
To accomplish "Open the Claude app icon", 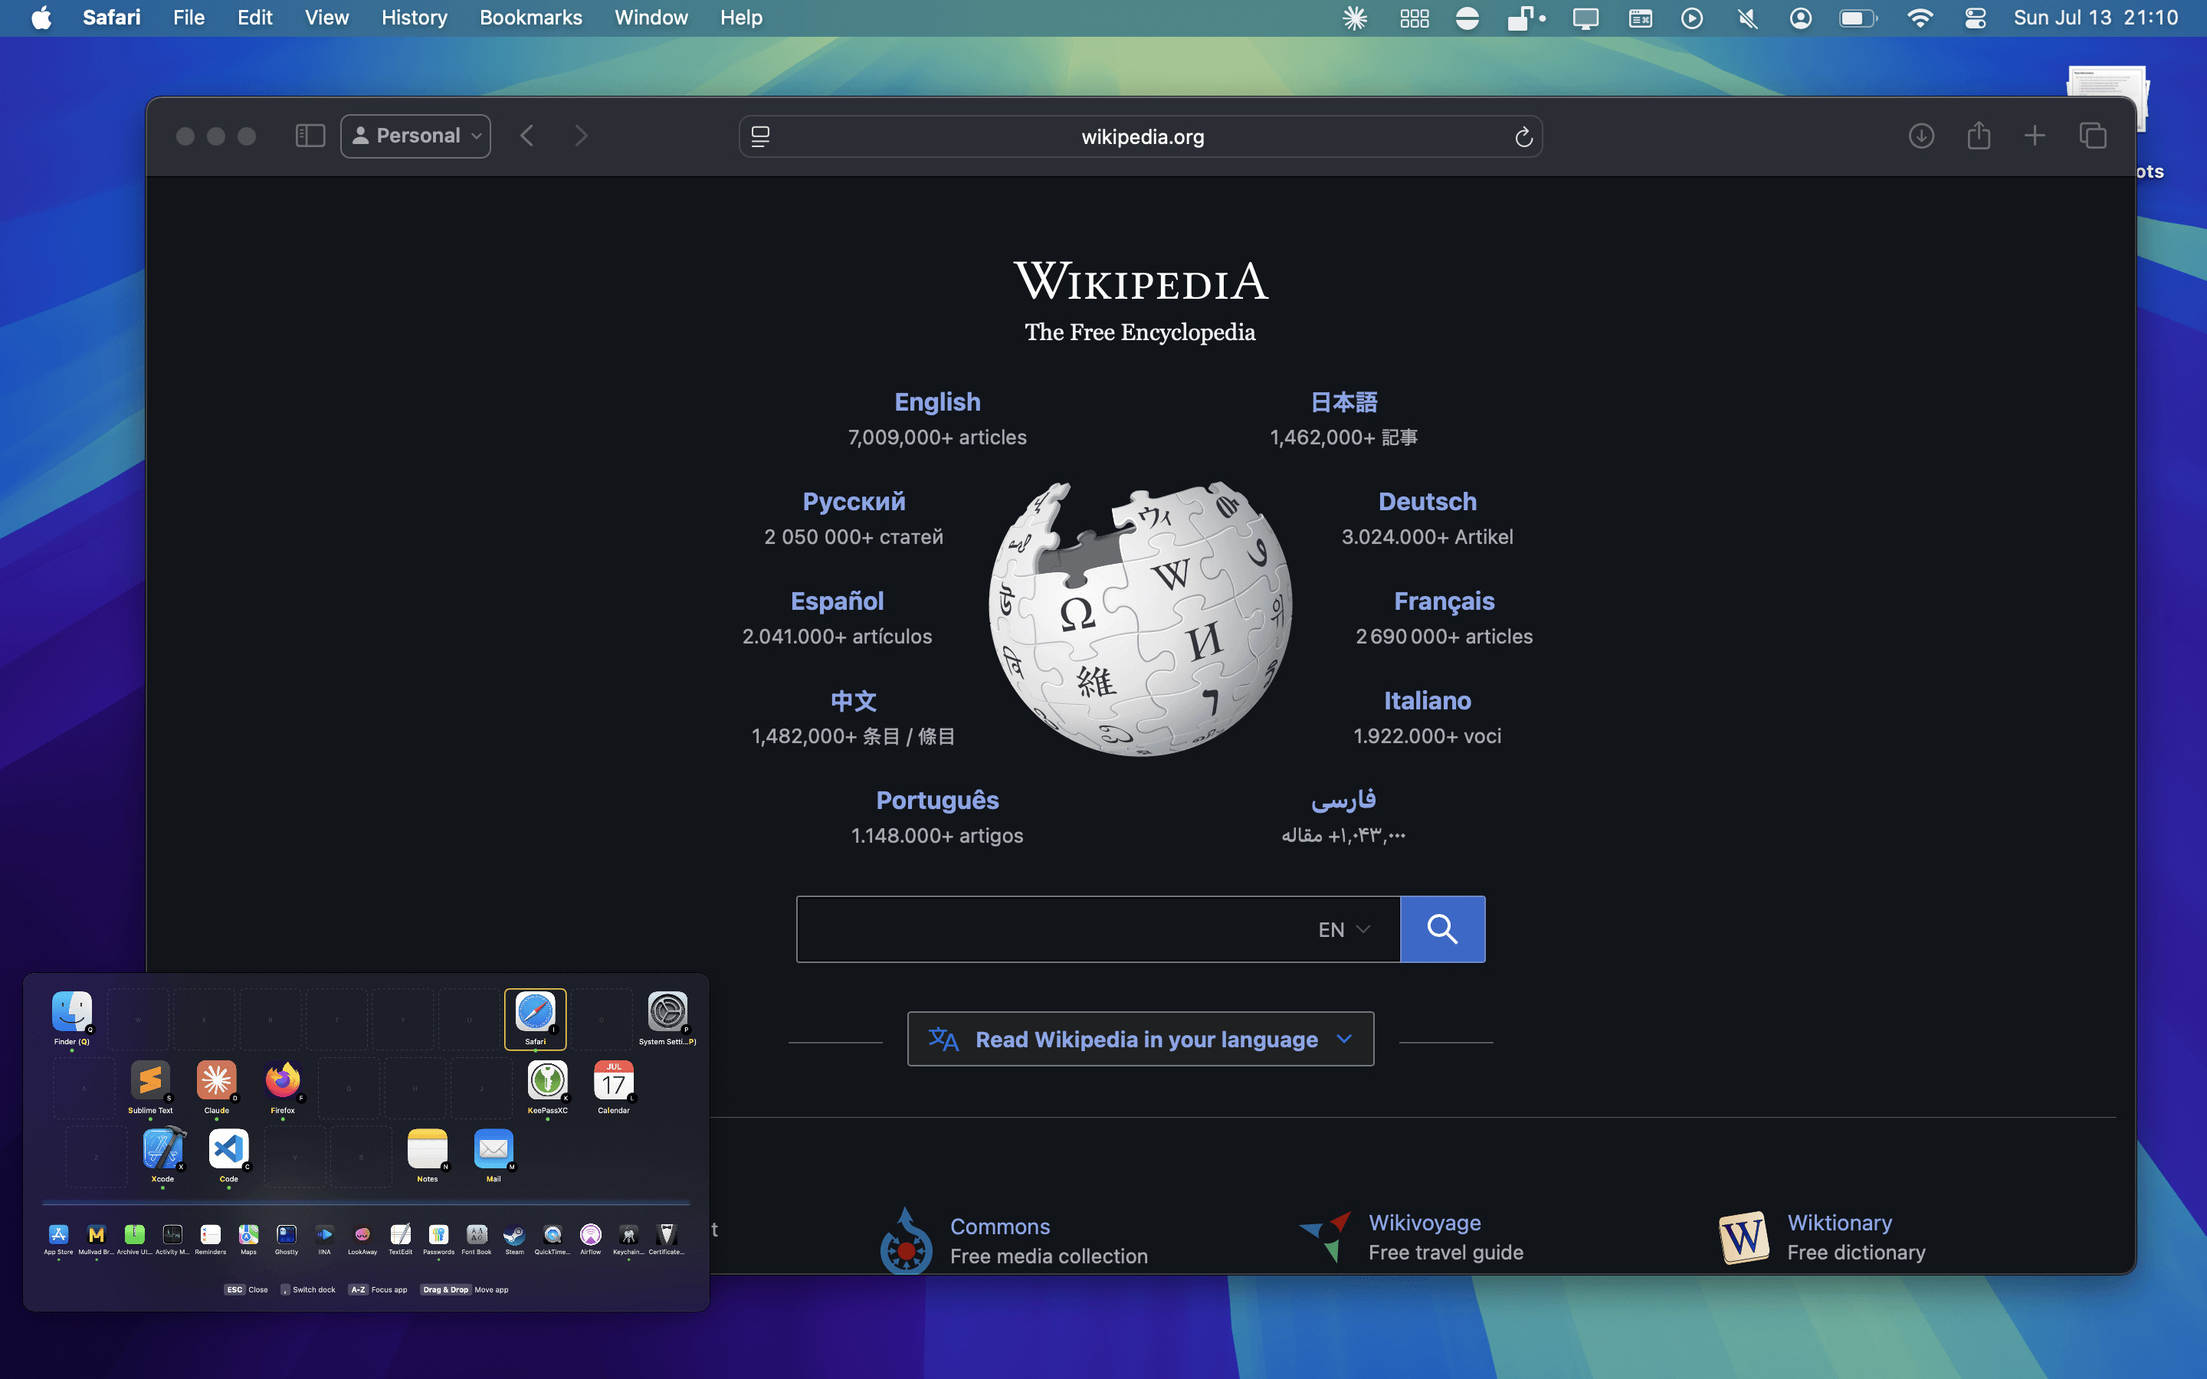I will click(216, 1081).
